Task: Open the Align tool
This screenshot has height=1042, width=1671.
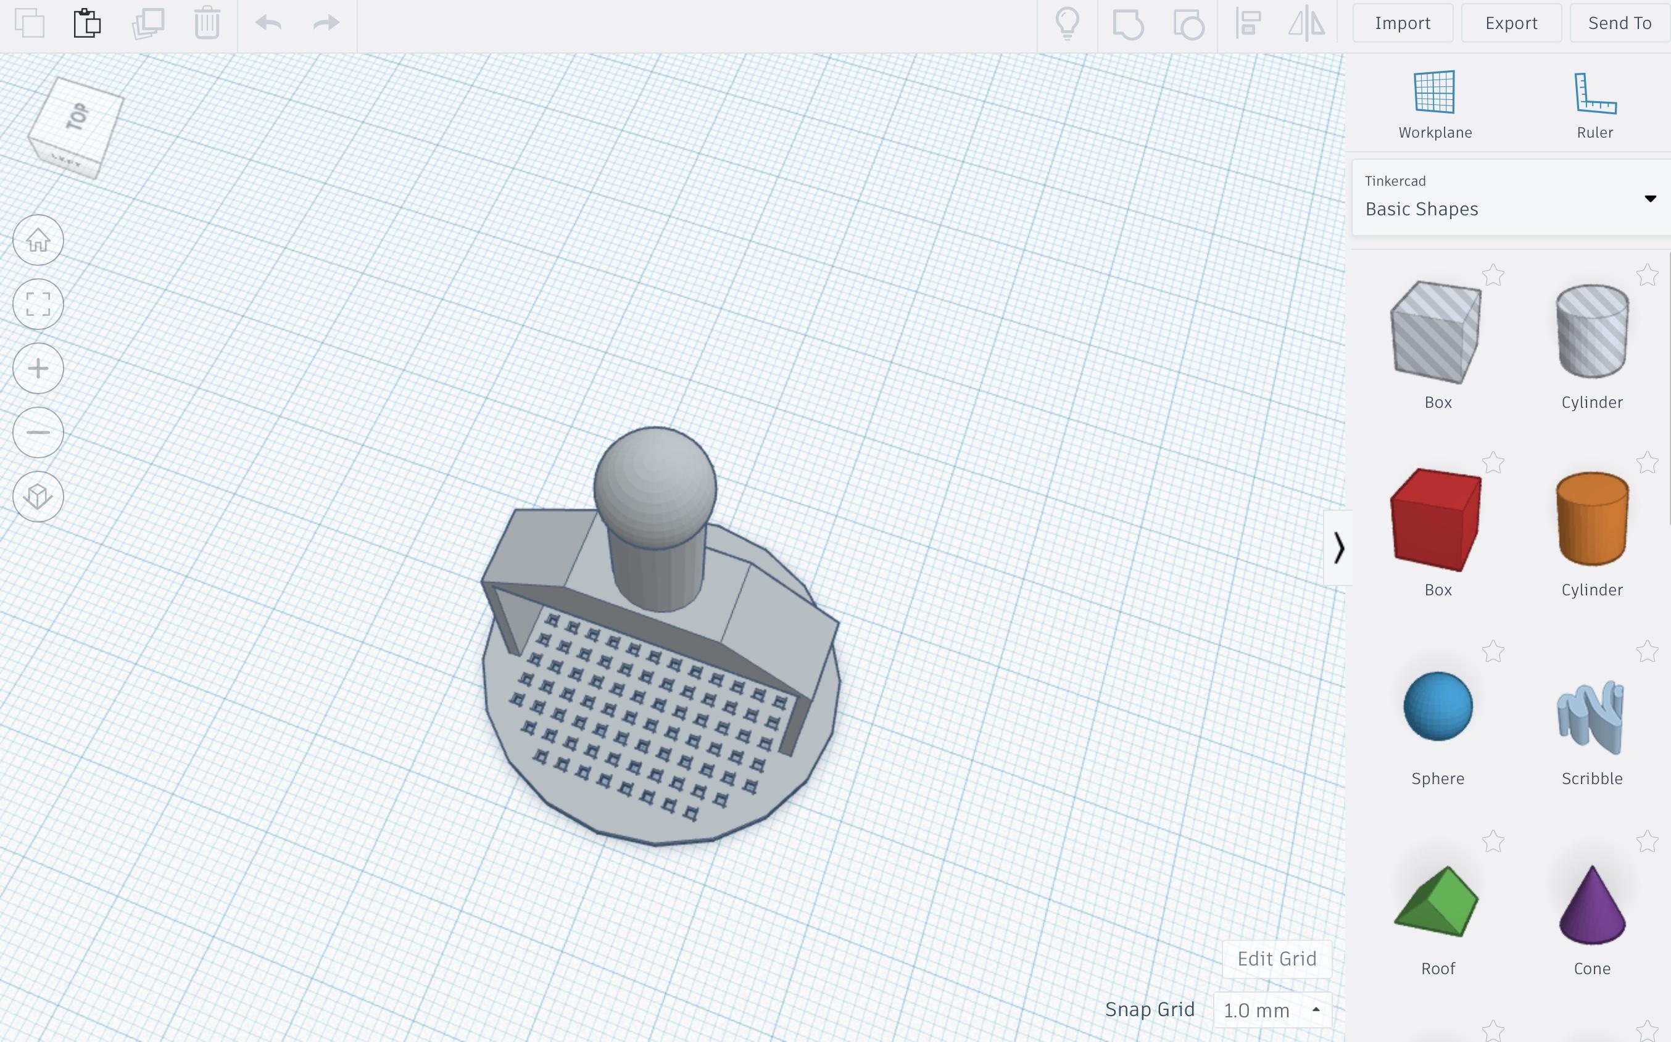Action: [x=1248, y=23]
